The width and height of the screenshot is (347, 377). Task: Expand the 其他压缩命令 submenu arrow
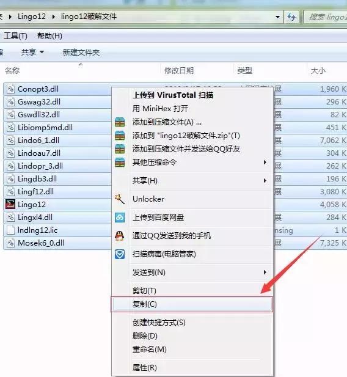tap(265, 162)
